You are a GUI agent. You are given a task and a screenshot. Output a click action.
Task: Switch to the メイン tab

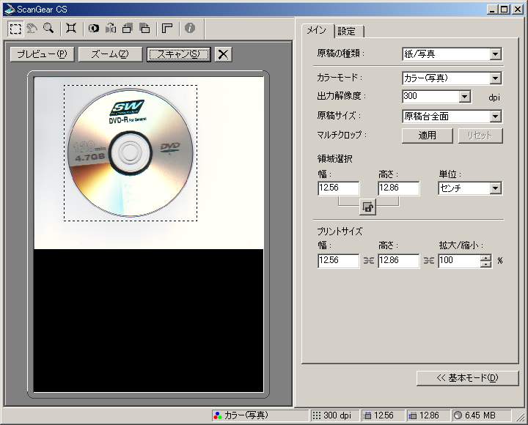316,31
